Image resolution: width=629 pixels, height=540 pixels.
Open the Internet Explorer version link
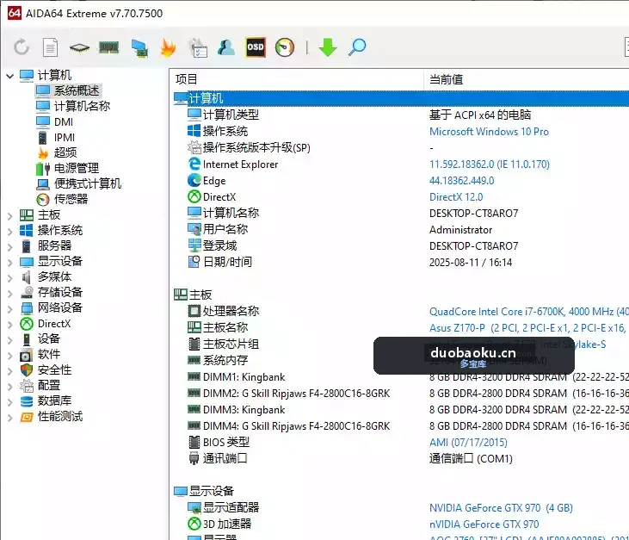[x=490, y=164]
